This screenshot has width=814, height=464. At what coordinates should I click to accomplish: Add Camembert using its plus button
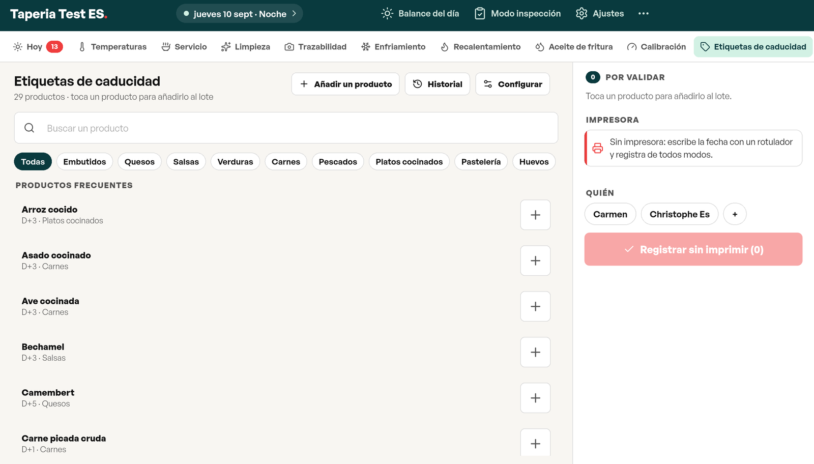click(535, 398)
